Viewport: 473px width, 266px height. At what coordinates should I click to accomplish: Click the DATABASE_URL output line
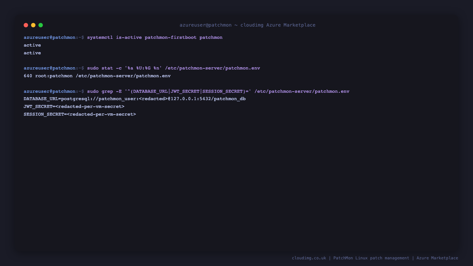pos(135,99)
